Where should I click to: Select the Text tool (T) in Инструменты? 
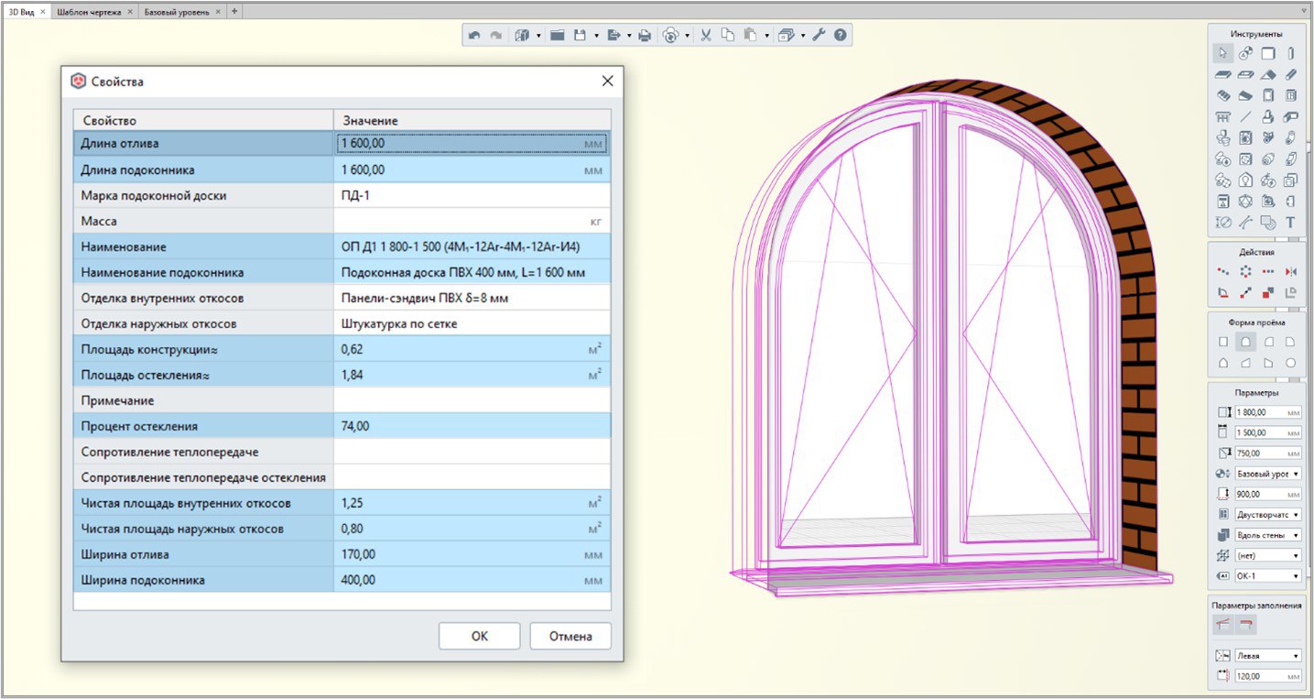pyautogui.click(x=1290, y=222)
